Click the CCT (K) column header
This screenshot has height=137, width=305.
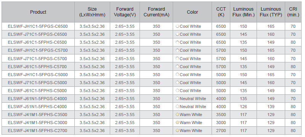(x=221, y=12)
